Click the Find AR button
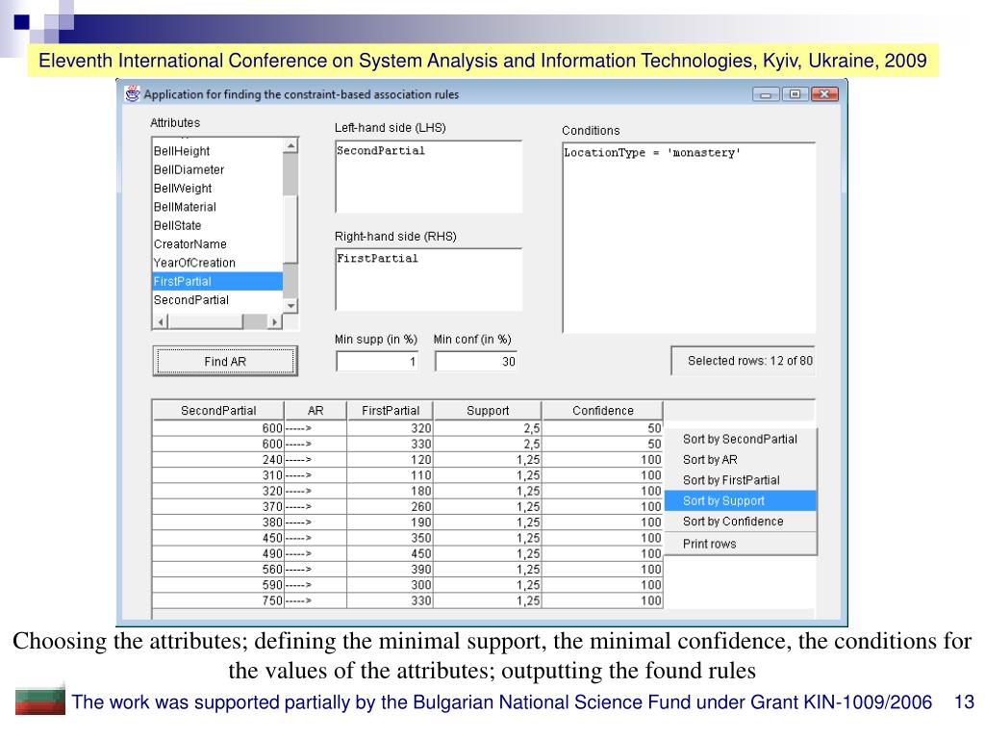The height and width of the screenshot is (739, 985). coord(225,362)
